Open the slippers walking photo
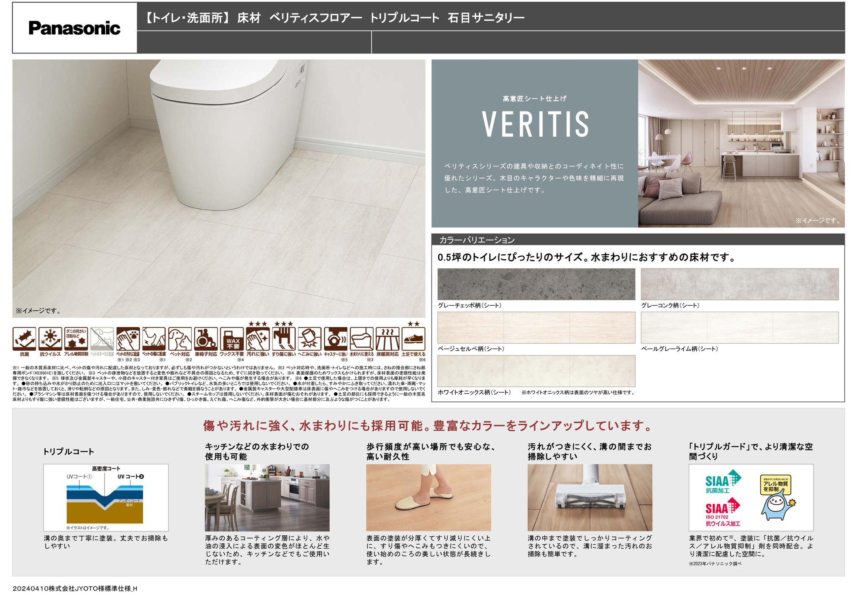 coord(428,498)
